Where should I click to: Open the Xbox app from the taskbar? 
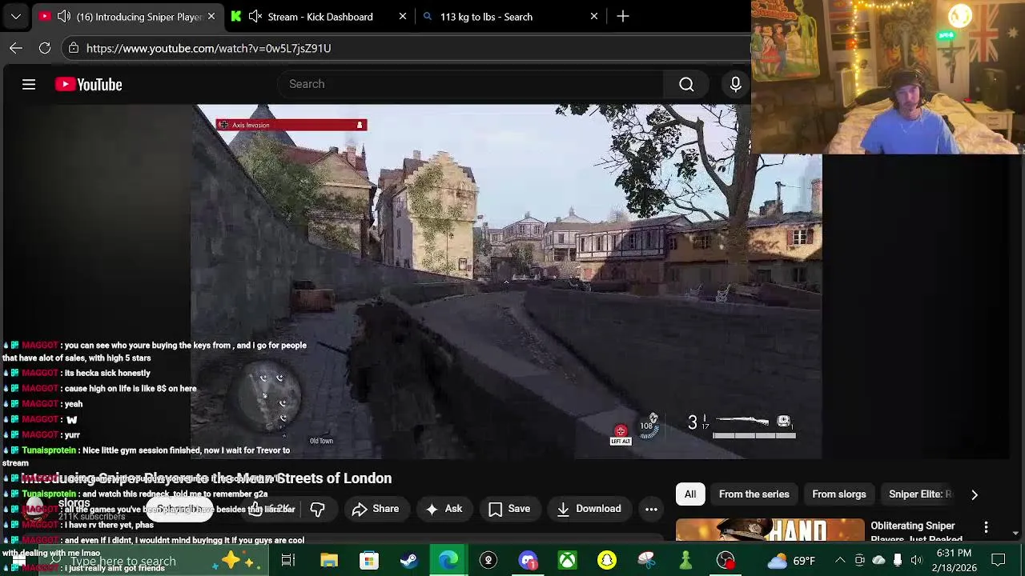tap(567, 561)
